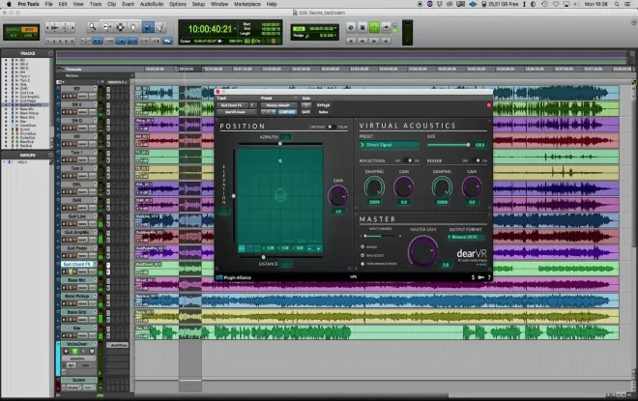Click the Azimuth slider handle
The image size is (638, 401).
[x=280, y=144]
